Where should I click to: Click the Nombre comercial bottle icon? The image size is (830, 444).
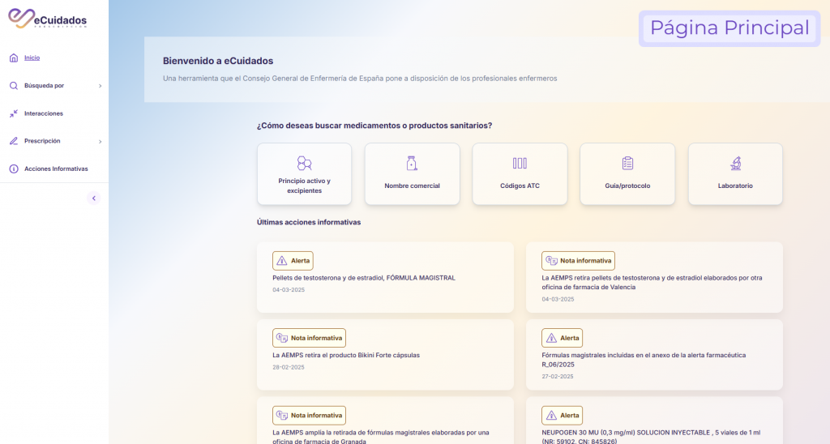(412, 163)
